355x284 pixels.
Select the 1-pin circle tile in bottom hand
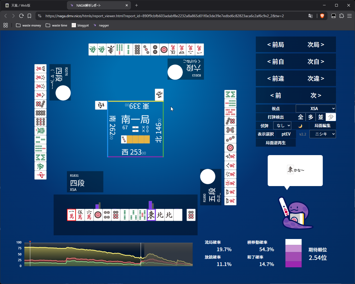click(x=98, y=215)
